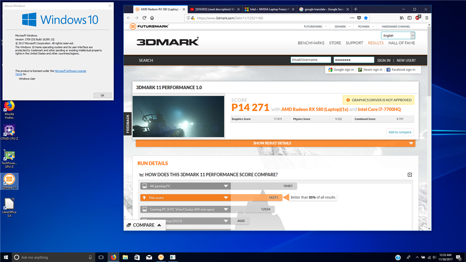Open the Hall of Fame menu

click(x=401, y=43)
